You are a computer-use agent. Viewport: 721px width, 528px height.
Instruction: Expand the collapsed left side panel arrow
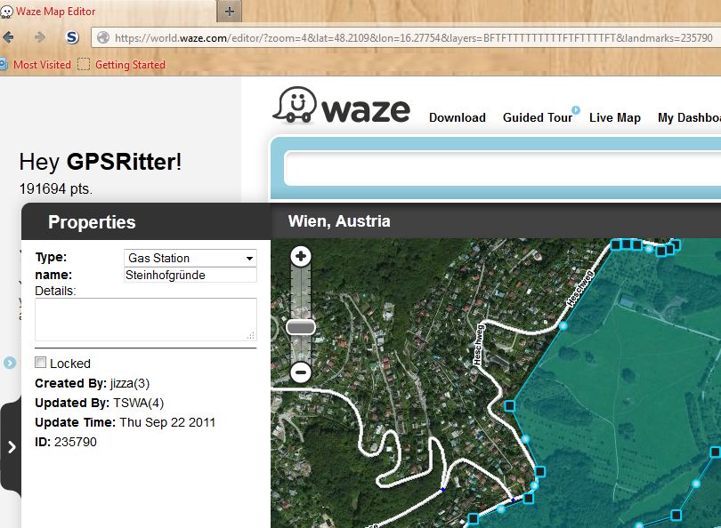12,447
